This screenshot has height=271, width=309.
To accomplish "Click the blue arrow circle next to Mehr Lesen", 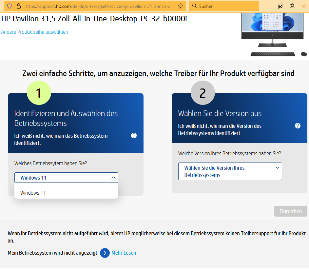I will pos(105,253).
